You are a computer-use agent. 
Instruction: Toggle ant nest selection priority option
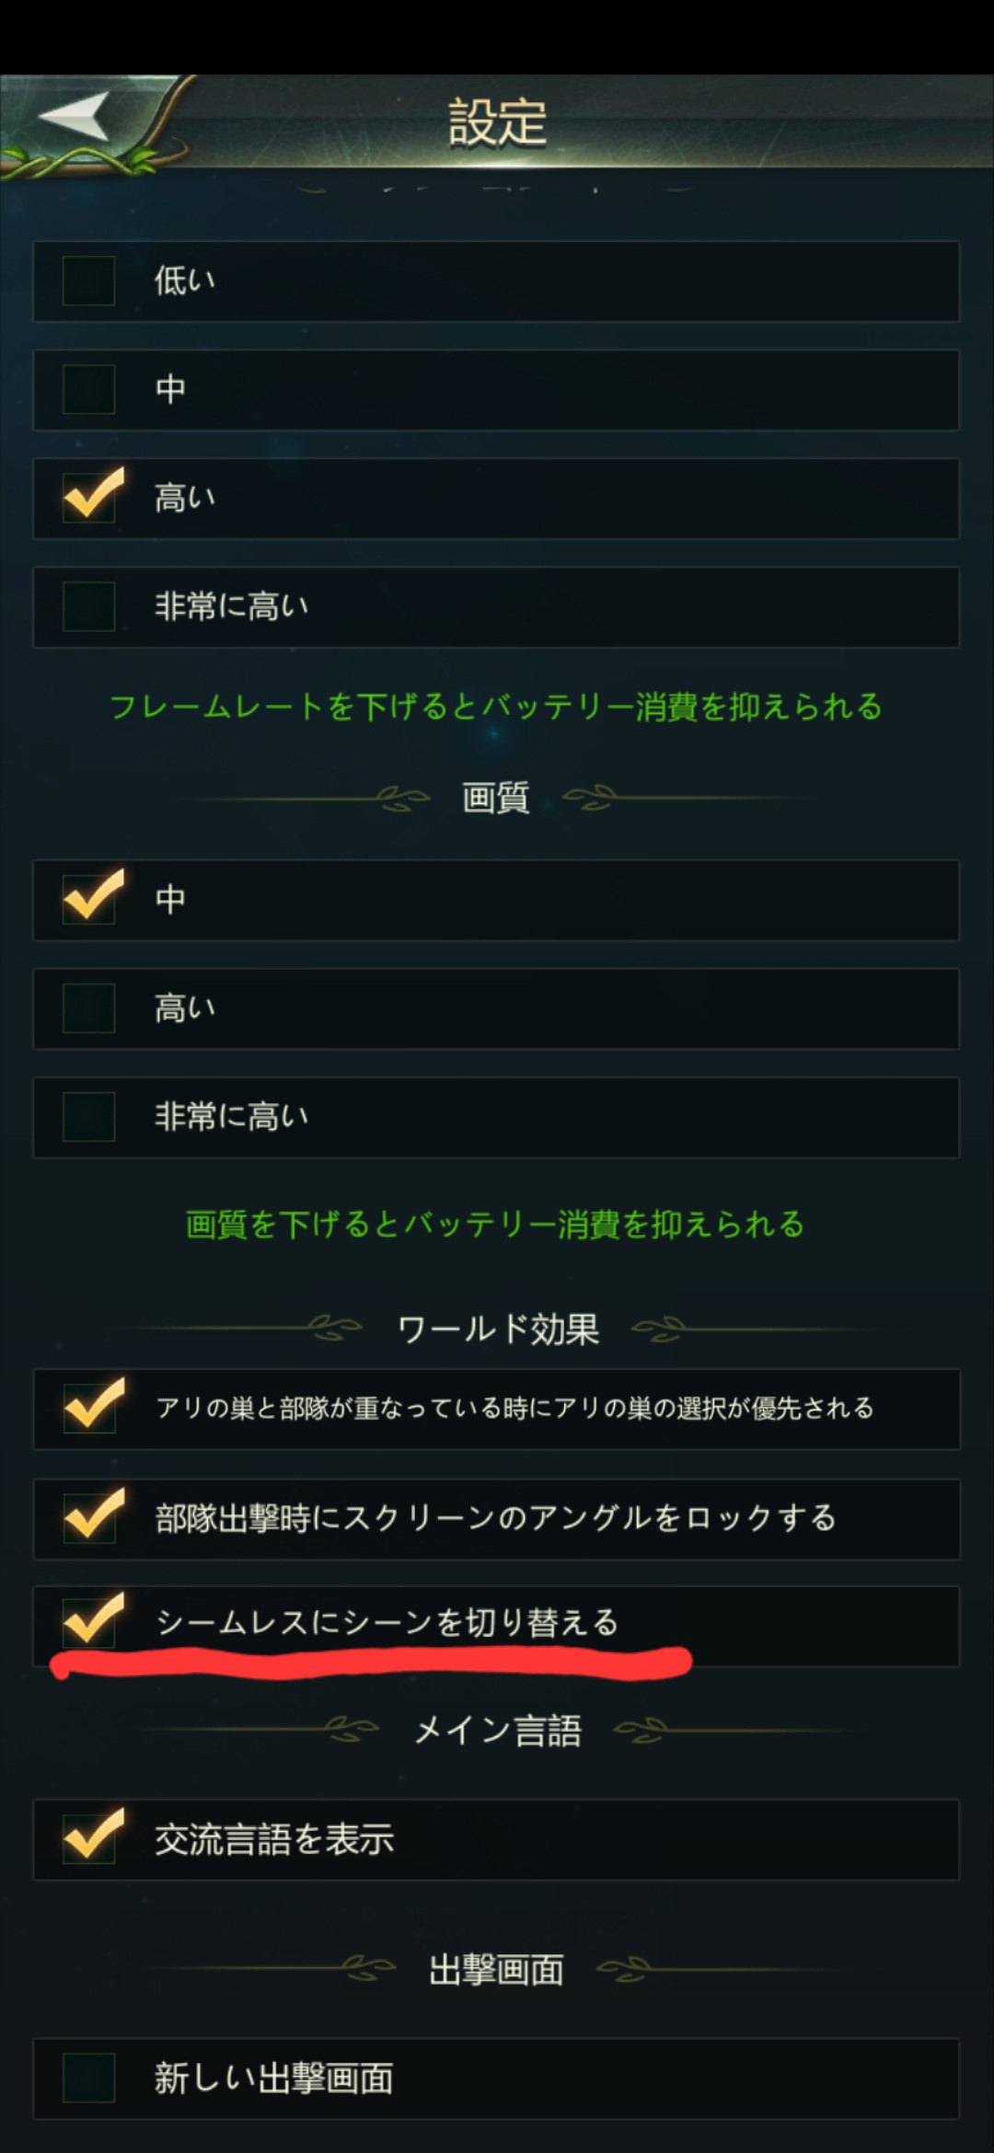pyautogui.click(x=88, y=1409)
